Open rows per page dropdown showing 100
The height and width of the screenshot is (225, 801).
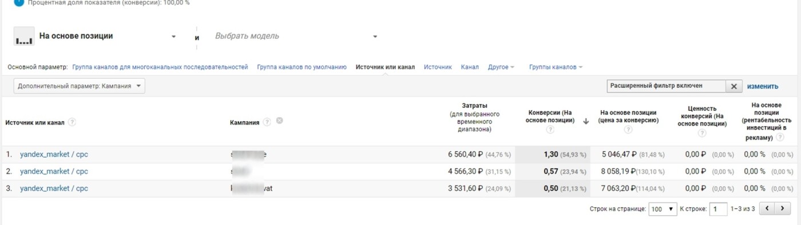pyautogui.click(x=663, y=209)
